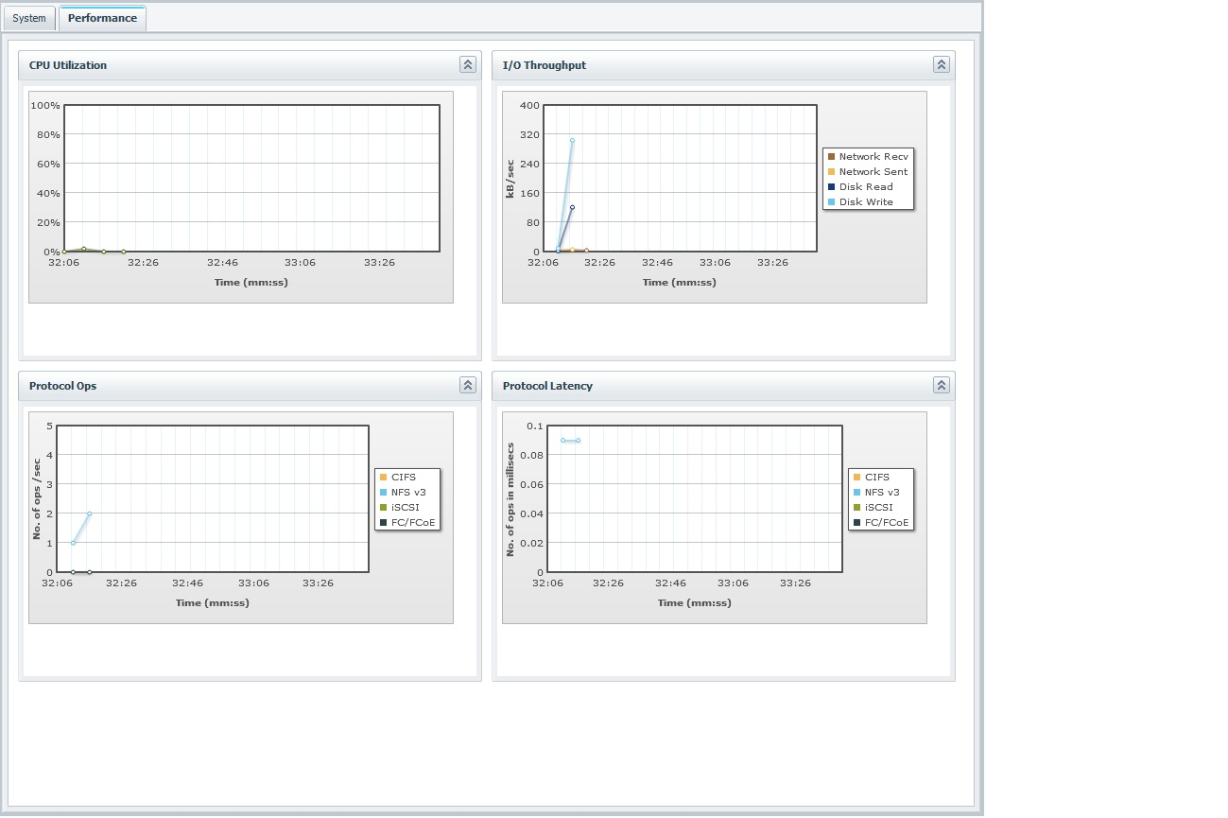The height and width of the screenshot is (818, 1228).
Task: Click CIFS in Protocol Latency legend
Action: click(876, 478)
